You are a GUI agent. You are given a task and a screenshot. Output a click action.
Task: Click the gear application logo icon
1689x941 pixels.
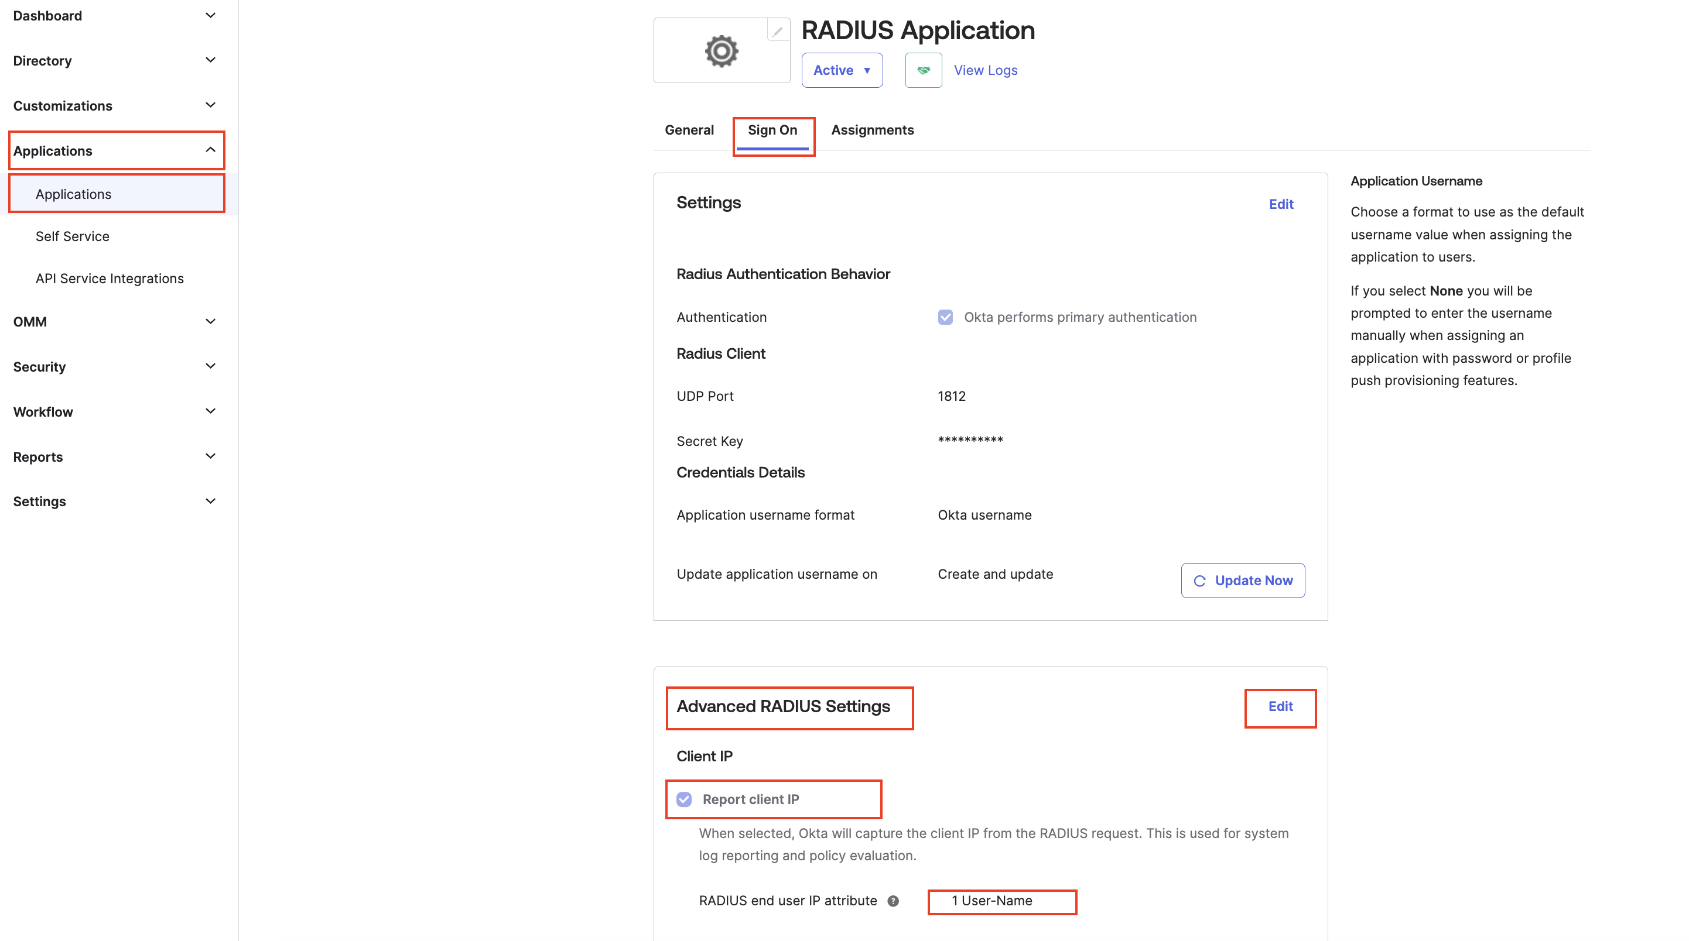click(x=722, y=50)
